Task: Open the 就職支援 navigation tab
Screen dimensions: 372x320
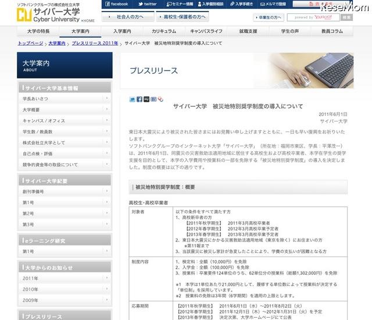Action: click(x=248, y=31)
